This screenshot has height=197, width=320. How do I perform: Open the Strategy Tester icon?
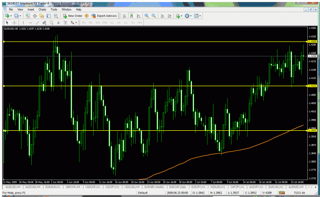(x=56, y=16)
